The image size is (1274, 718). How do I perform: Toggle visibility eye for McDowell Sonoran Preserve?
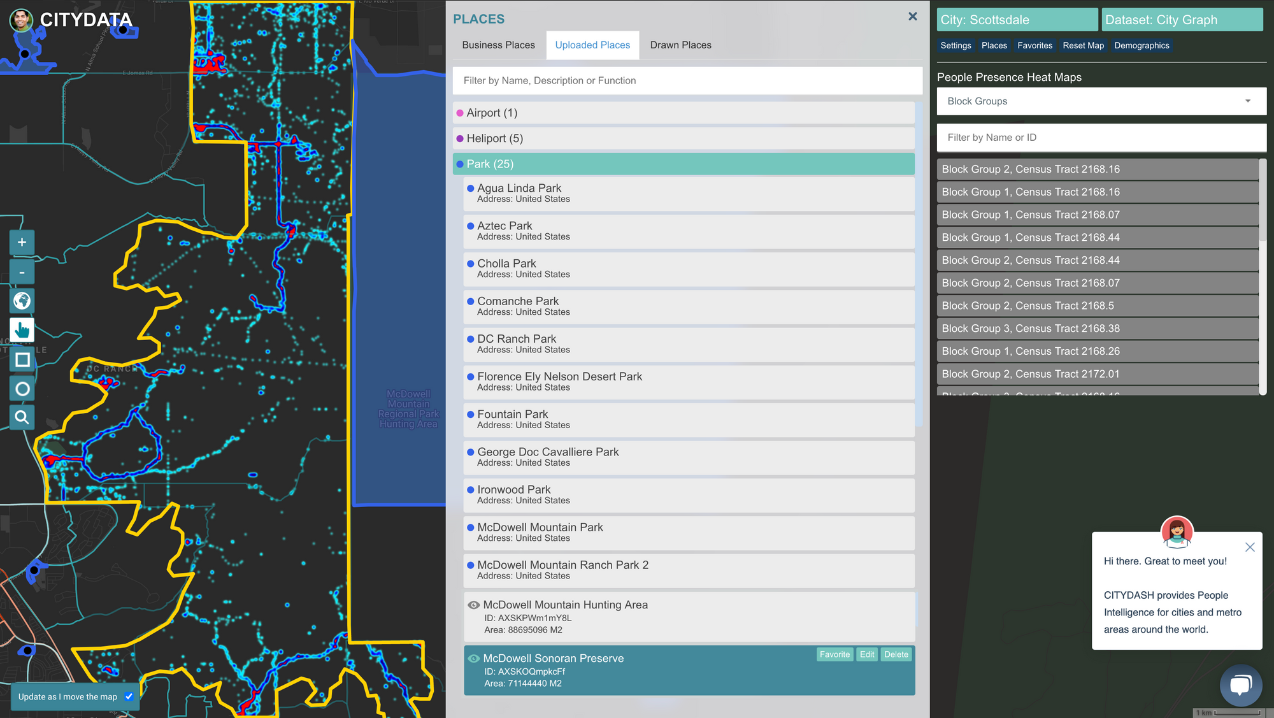[473, 659]
